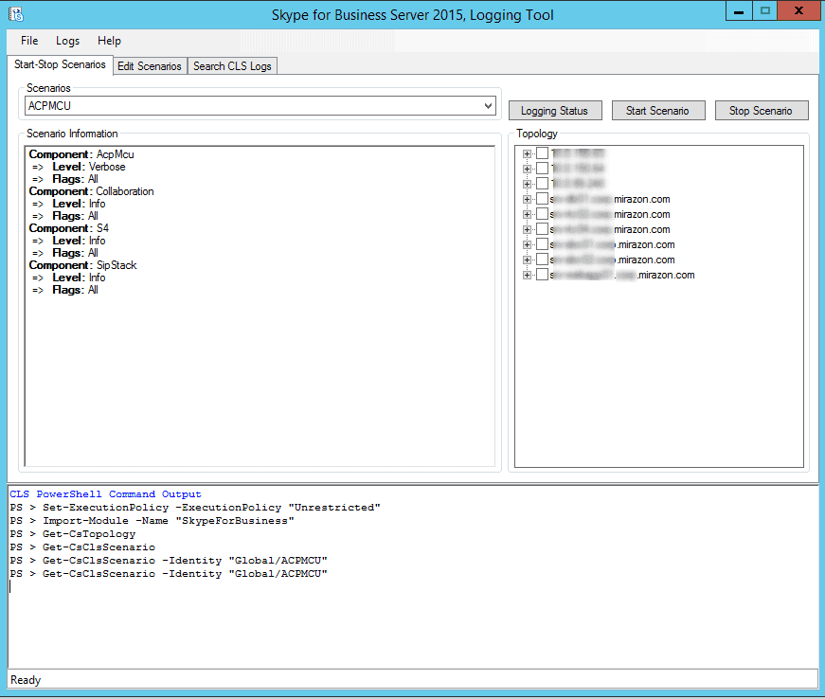This screenshot has width=825, height=699.
Task: Click 'Flags: All' under the SipStack component
Action: [65, 290]
